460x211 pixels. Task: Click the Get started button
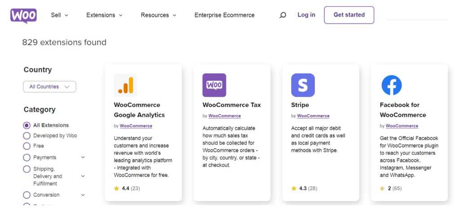point(349,15)
